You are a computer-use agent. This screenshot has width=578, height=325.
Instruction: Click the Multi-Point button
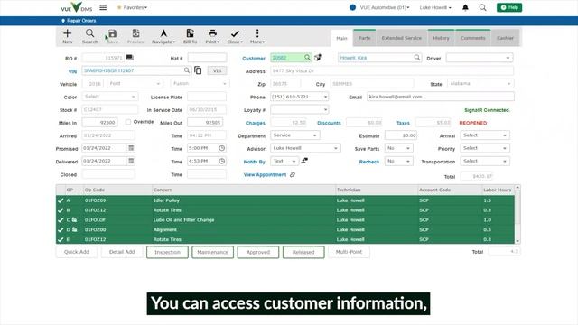pos(349,252)
